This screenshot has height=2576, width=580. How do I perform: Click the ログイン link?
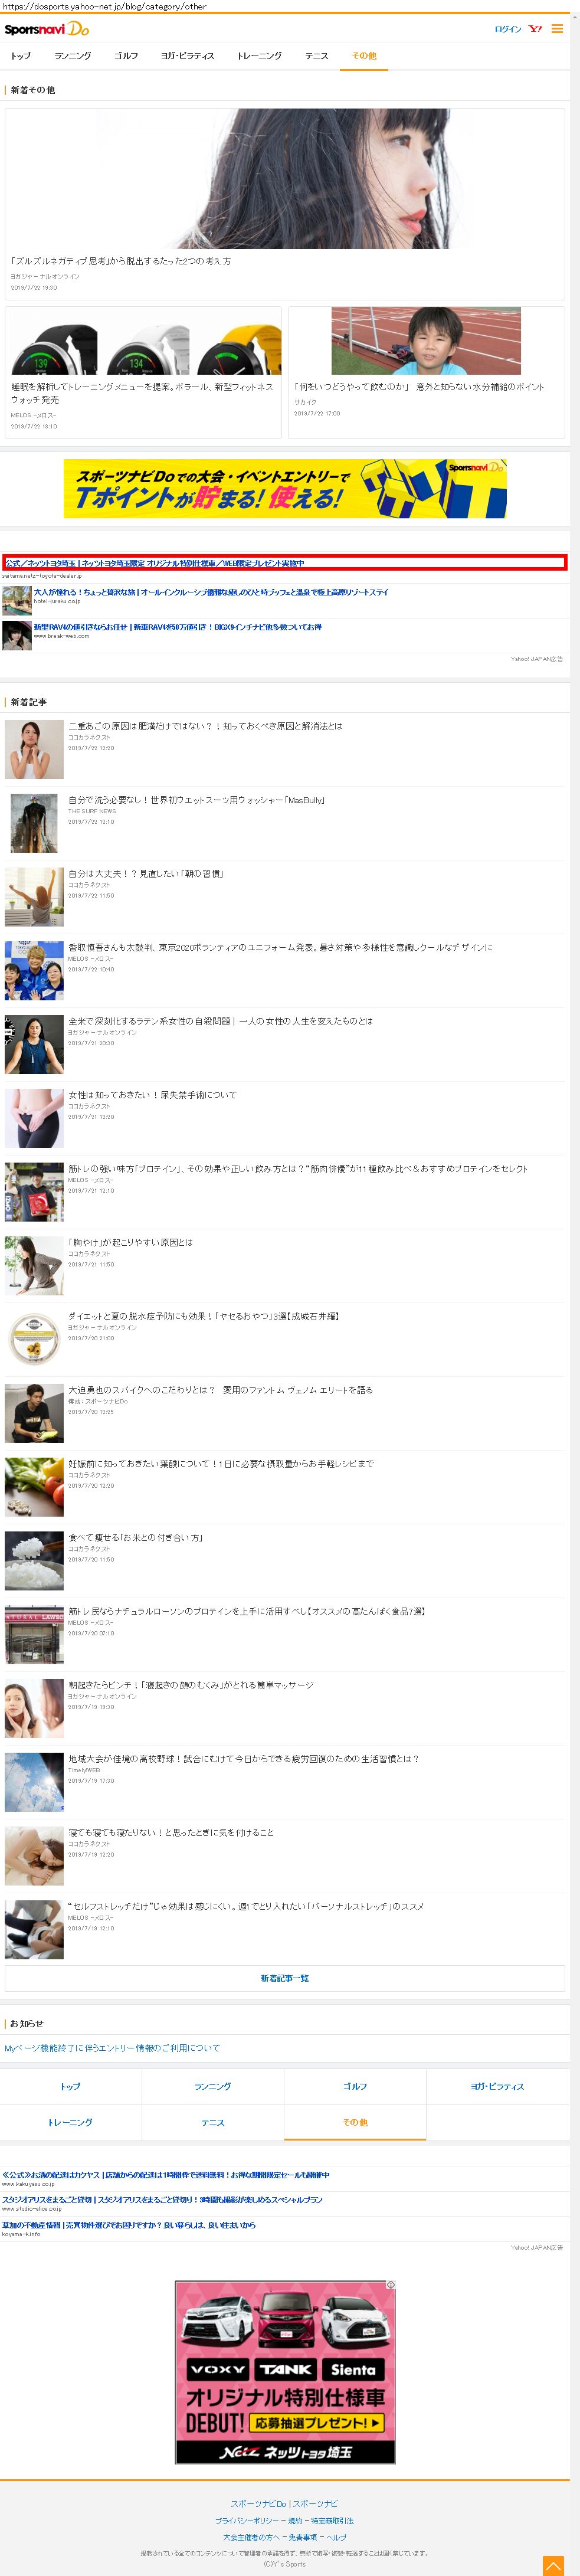coord(508,29)
